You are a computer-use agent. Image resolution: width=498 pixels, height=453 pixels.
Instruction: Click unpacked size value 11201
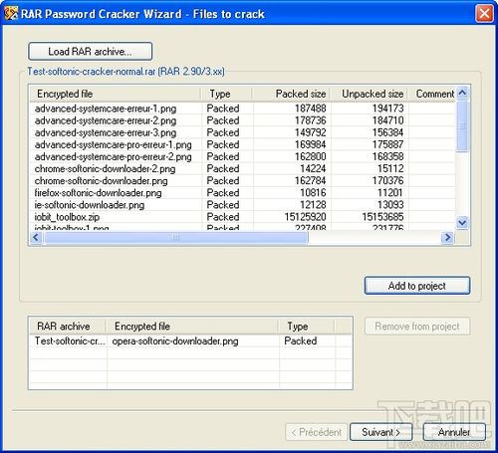[x=390, y=193]
